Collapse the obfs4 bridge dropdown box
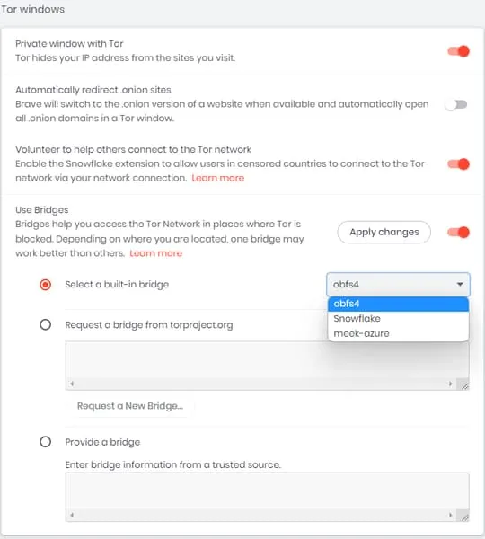 pyautogui.click(x=398, y=284)
